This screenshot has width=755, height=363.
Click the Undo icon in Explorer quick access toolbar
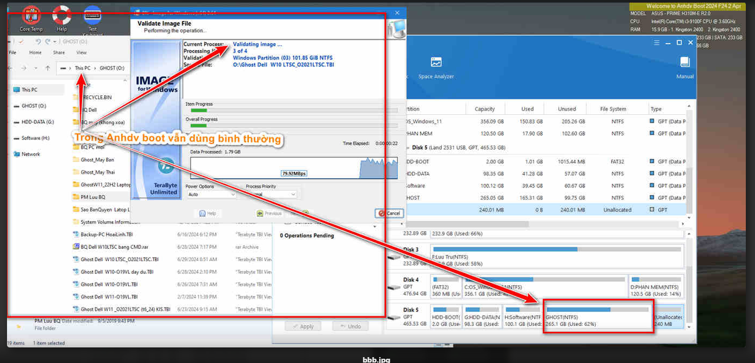38,42
